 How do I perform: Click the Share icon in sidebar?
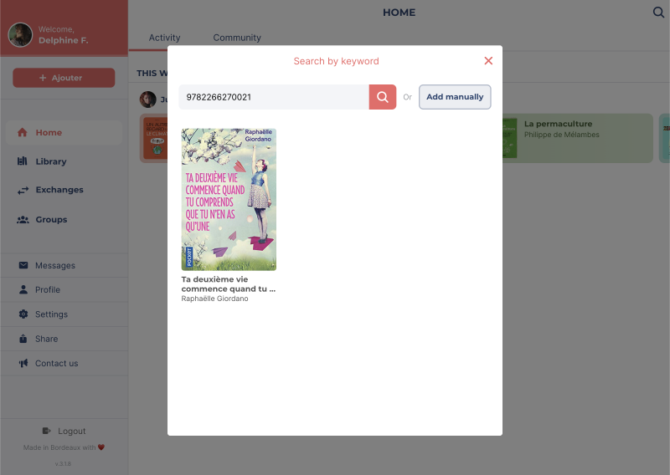tap(23, 339)
